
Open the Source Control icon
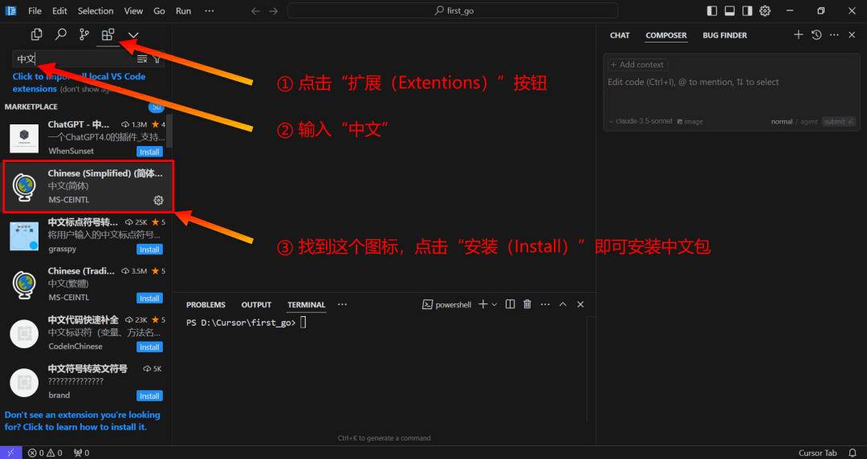[x=84, y=35]
